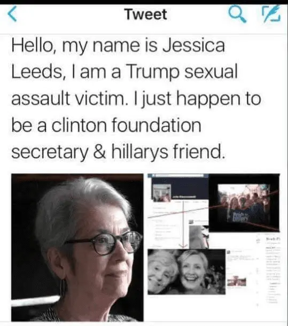Click the tweet text starting with 'Hello, my name'
The width and height of the screenshot is (288, 326).
point(136,98)
